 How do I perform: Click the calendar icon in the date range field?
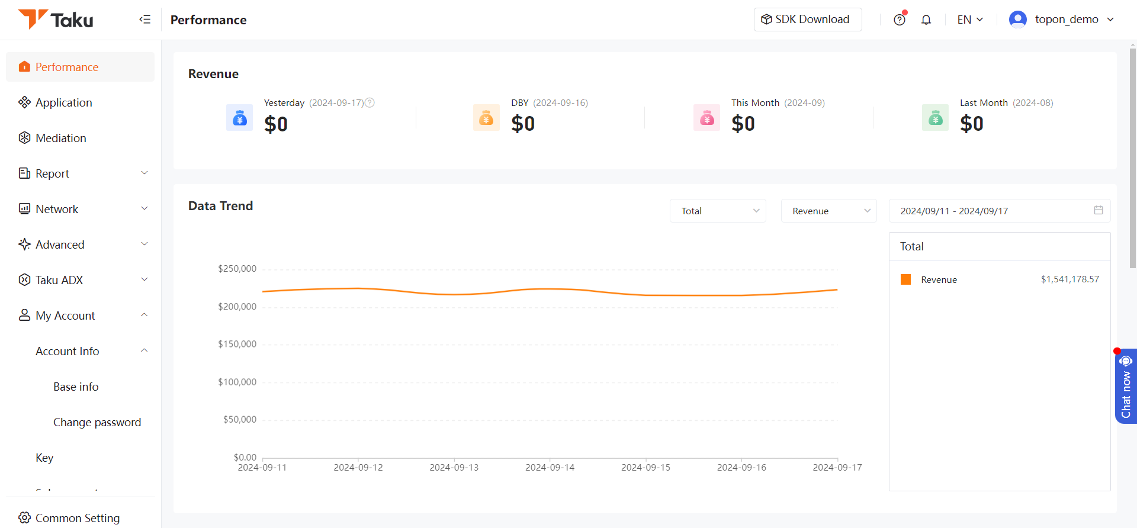click(x=1099, y=210)
